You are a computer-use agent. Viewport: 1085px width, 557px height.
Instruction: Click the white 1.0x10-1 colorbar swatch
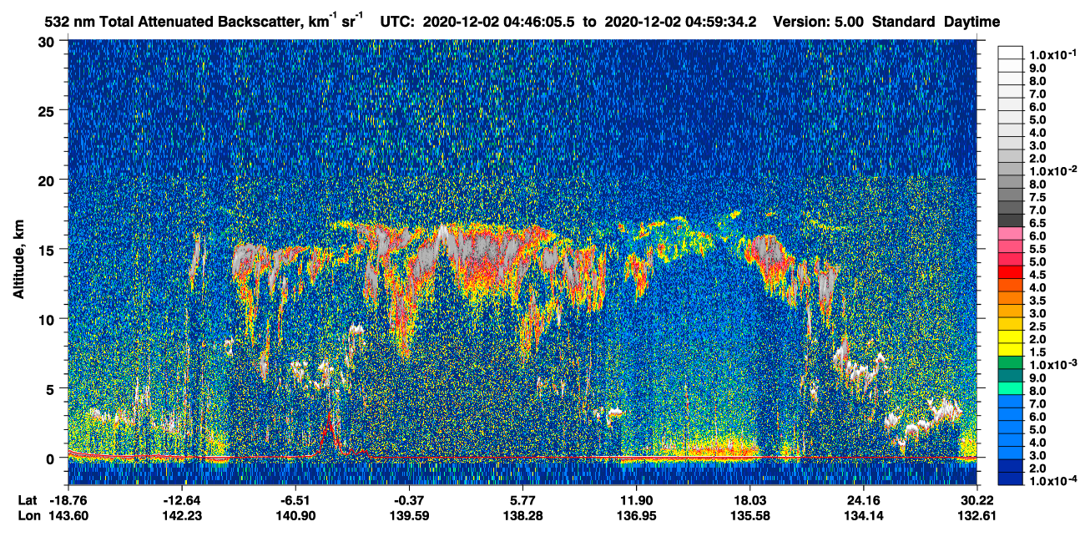pyautogui.click(x=1010, y=54)
